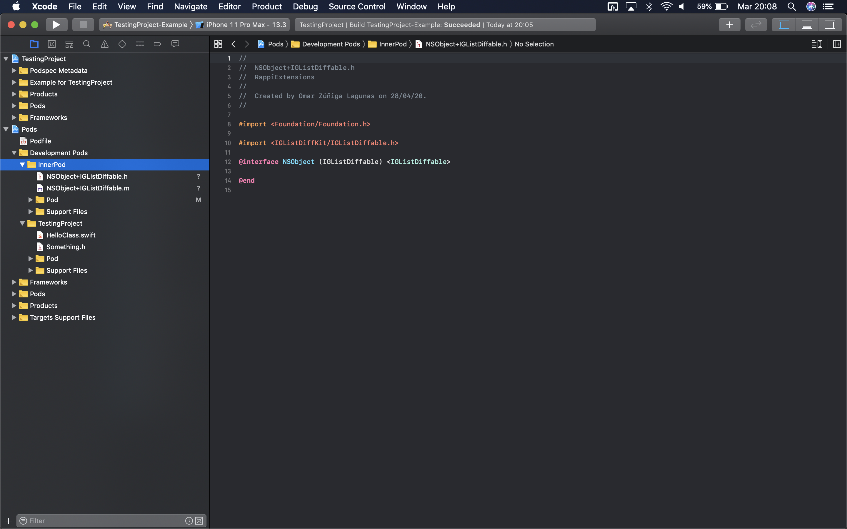This screenshot has height=529, width=847.
Task: Collapse the InnerPod folder
Action: 22,165
